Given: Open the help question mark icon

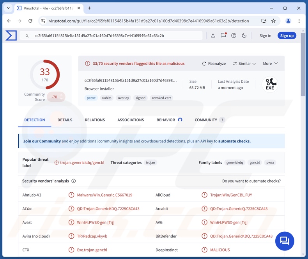Looking at the screenshot, I should pyautogui.click(x=234, y=35).
